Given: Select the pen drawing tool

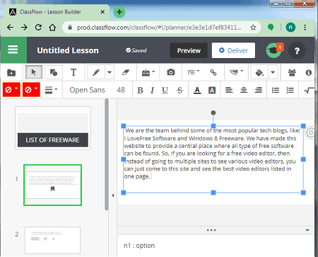Looking at the screenshot, I should [x=96, y=72].
